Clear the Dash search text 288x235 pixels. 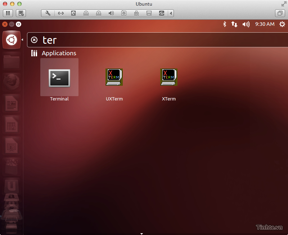click(x=34, y=40)
